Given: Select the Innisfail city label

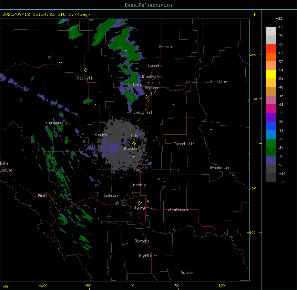Looking at the screenshot, I should [x=143, y=112].
